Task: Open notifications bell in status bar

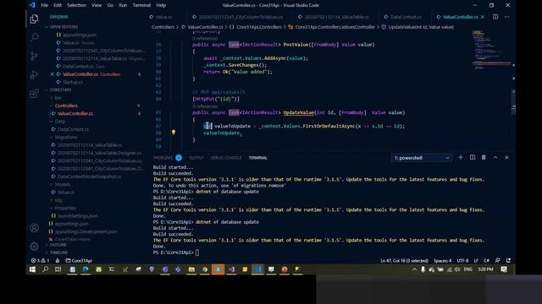Action: (x=508, y=261)
